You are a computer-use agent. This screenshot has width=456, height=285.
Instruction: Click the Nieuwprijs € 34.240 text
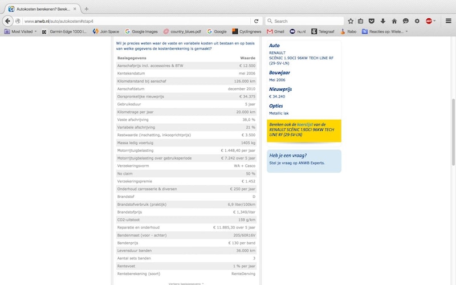277,96
